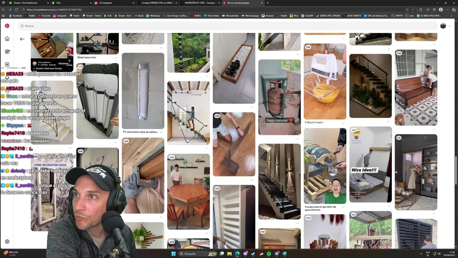Switch to INVERSIÓN KIT CRP2 tab
The height and width of the screenshot is (258, 458).
(200, 3)
